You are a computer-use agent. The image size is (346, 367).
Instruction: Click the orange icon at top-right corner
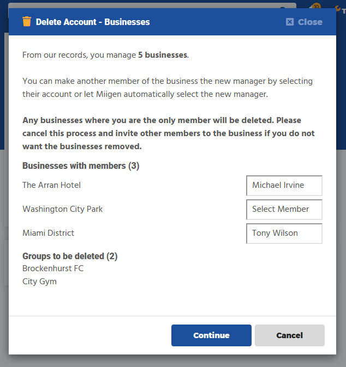339,7
